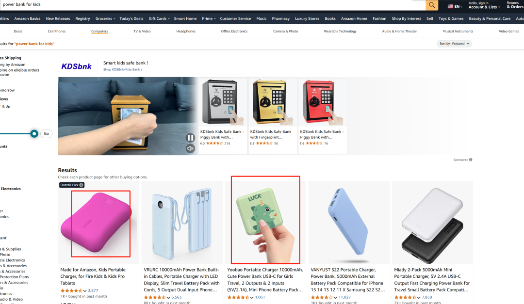524x304 pixels.
Task: Open the Sort by Featured dropdown
Action: [455, 44]
